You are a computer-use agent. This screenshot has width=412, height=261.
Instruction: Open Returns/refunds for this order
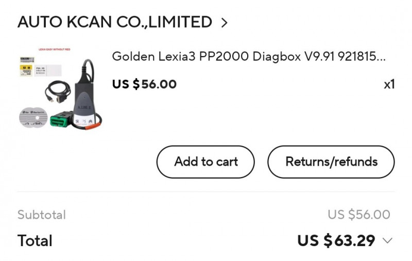pos(331,162)
